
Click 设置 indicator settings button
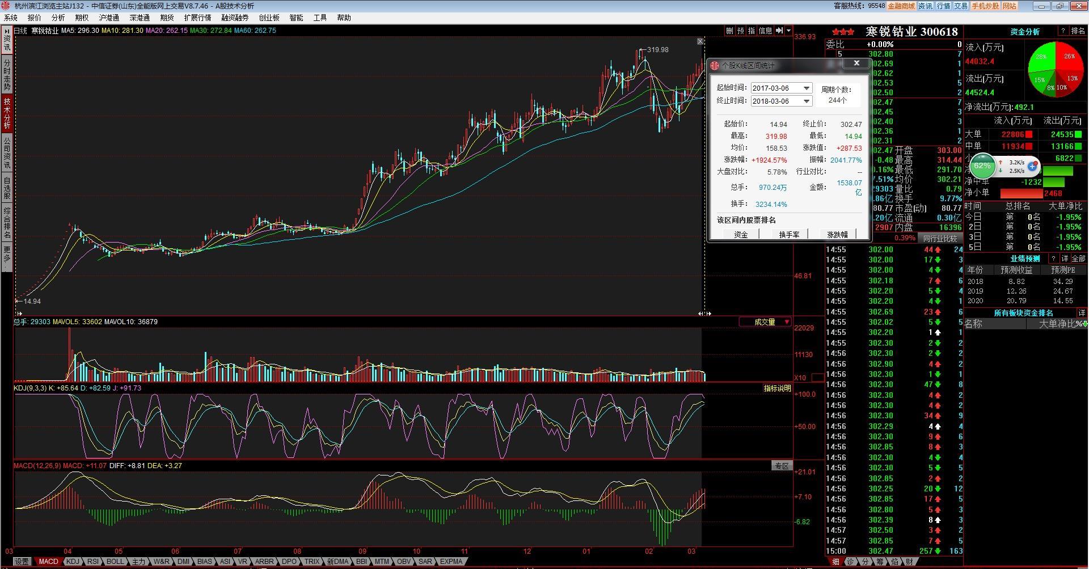[22, 562]
